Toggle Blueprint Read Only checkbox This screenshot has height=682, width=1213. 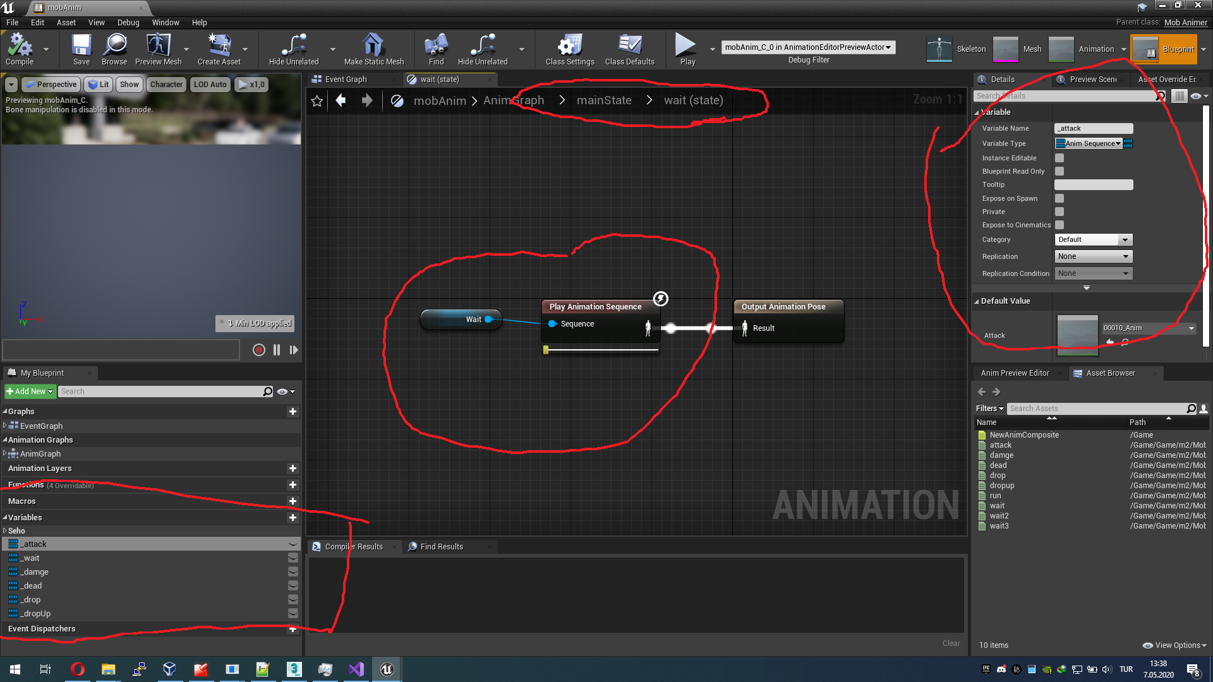tap(1059, 171)
